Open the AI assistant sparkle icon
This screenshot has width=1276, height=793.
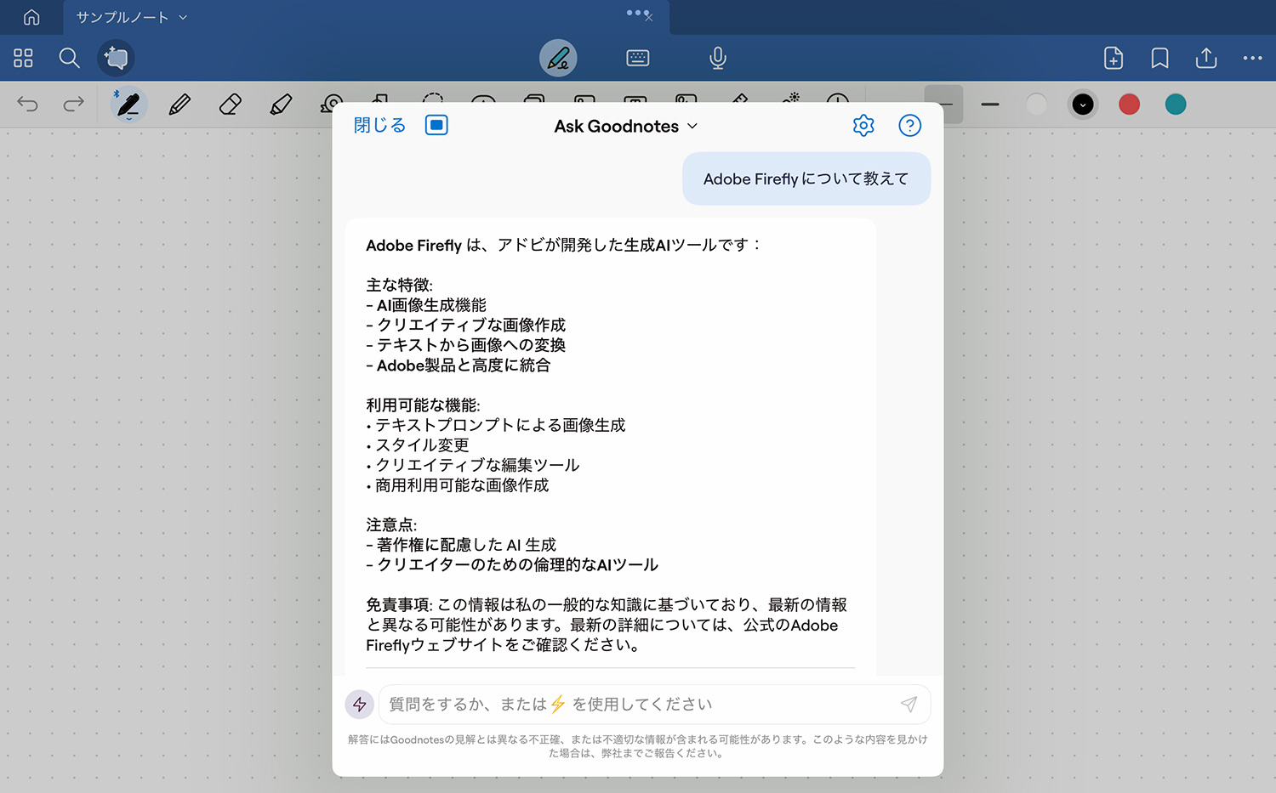[116, 58]
